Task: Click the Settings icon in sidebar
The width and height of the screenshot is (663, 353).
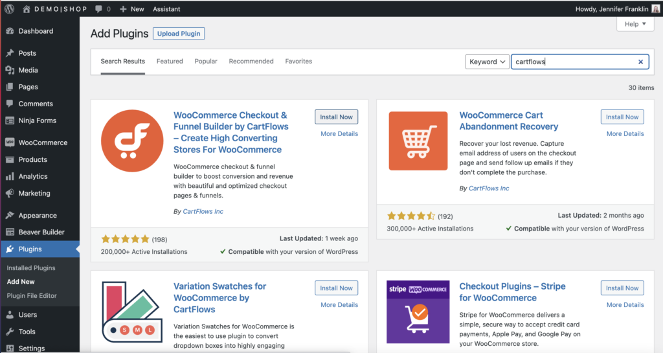Action: click(x=10, y=348)
